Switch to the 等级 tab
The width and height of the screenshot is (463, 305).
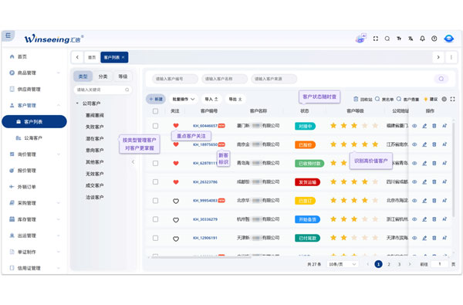click(123, 76)
